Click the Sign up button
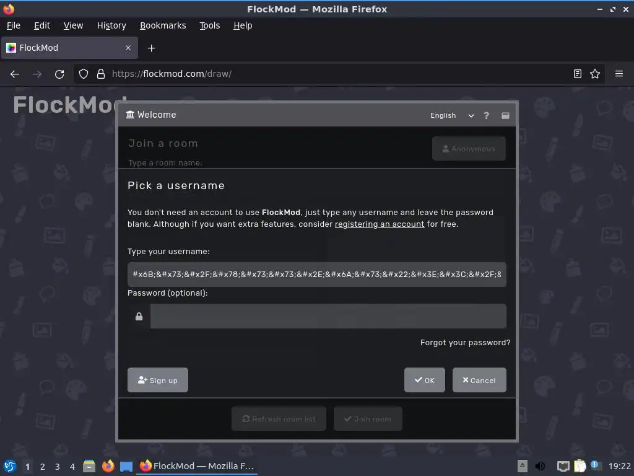The width and height of the screenshot is (634, 476). pyautogui.click(x=158, y=380)
